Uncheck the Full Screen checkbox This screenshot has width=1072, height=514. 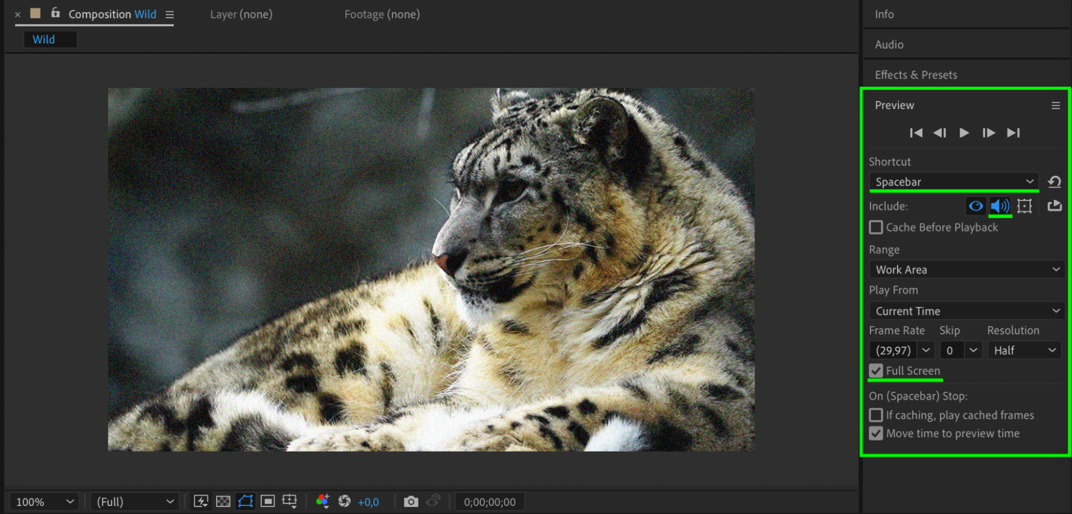click(876, 371)
